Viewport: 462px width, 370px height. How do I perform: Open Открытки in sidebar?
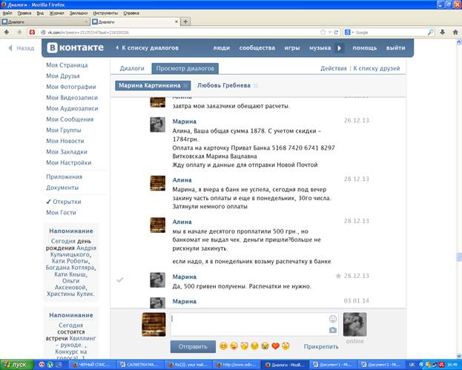click(67, 202)
